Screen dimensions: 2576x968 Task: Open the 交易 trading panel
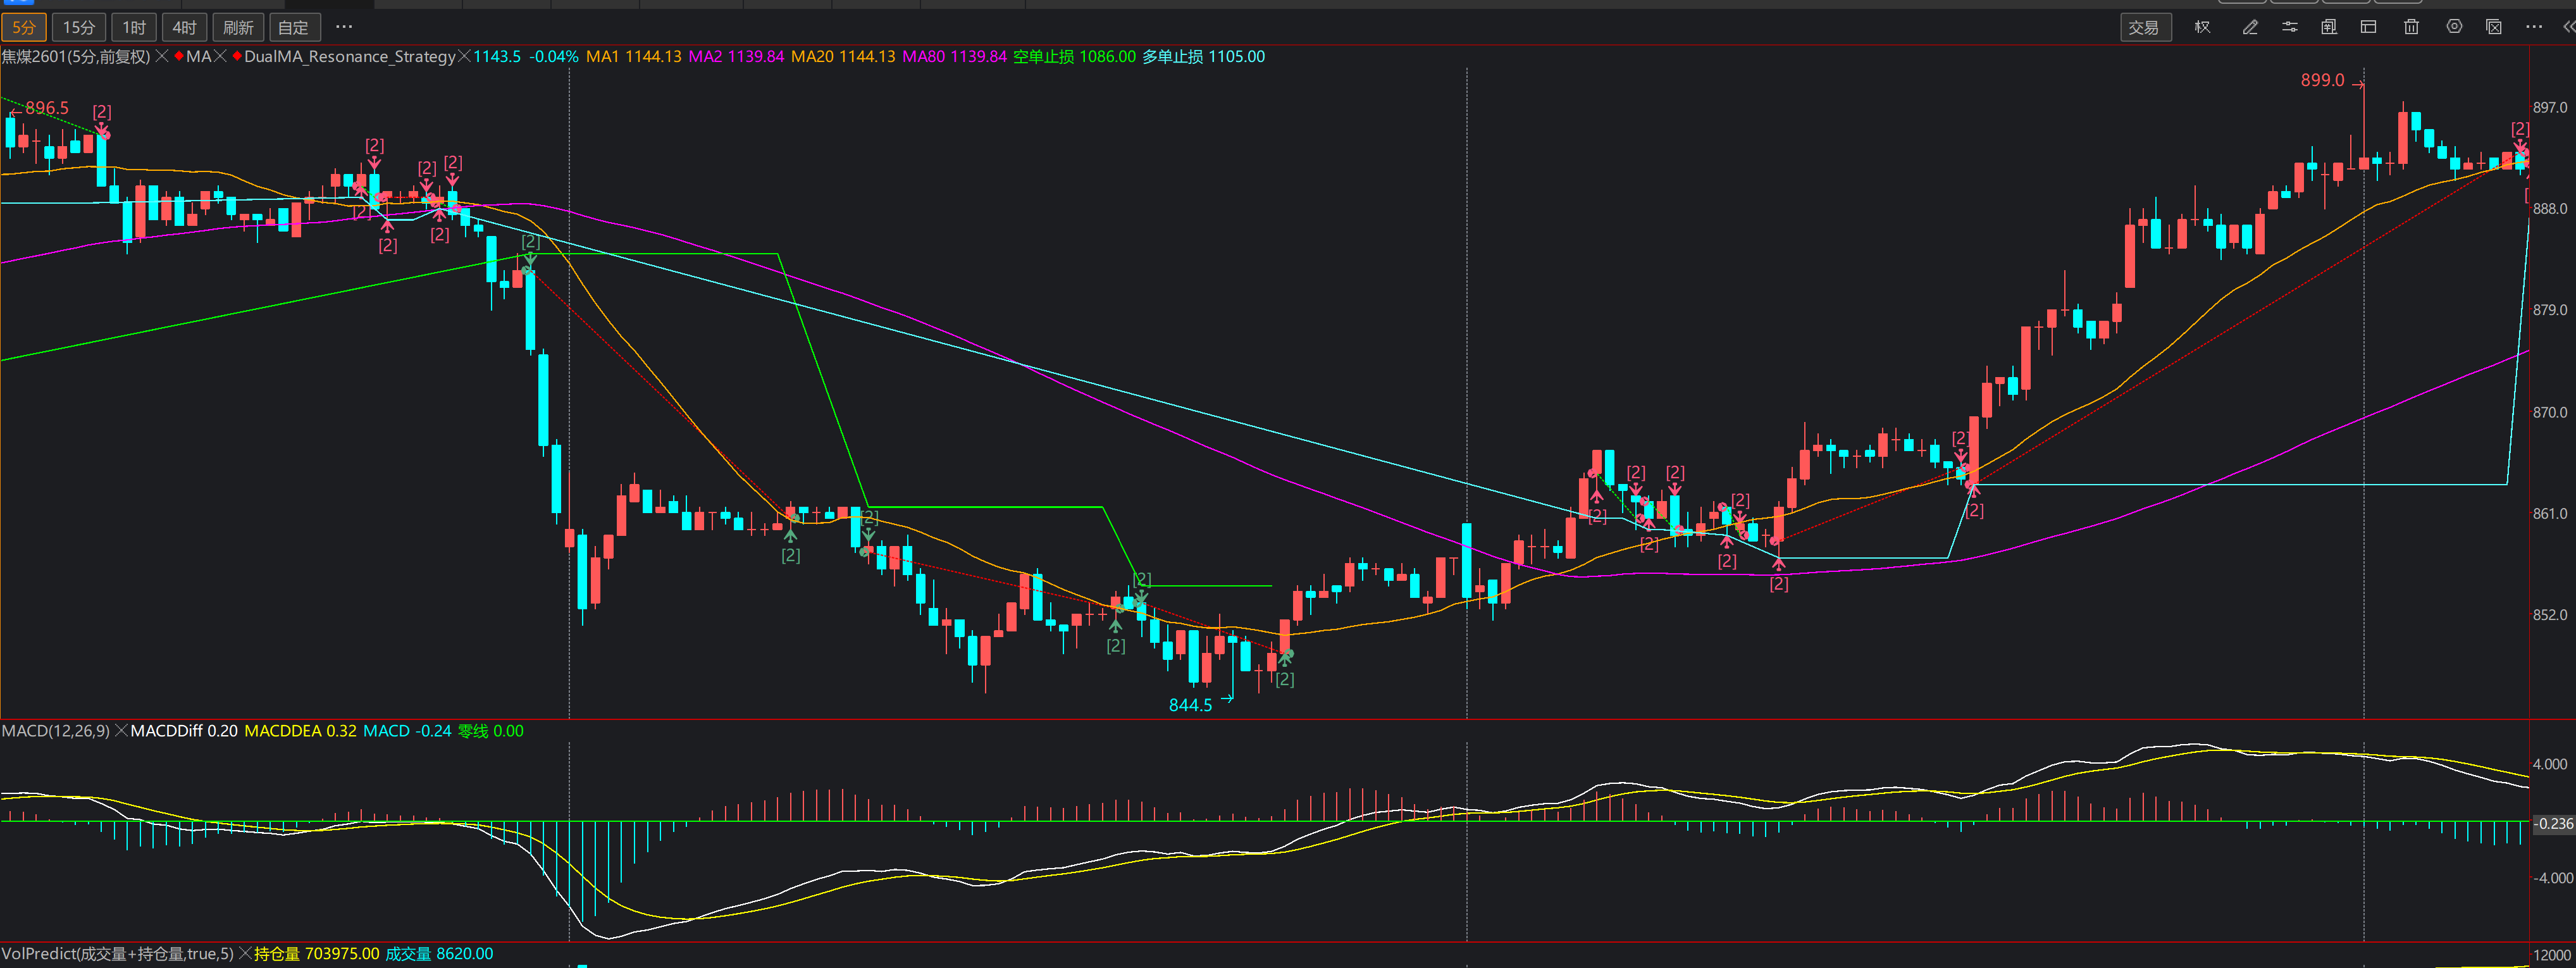2145,27
